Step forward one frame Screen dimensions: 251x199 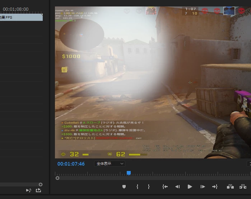click(x=203, y=187)
